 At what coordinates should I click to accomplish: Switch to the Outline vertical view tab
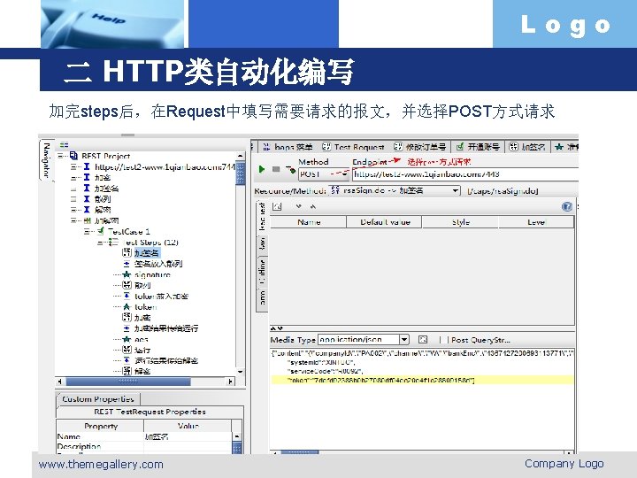[x=262, y=272]
